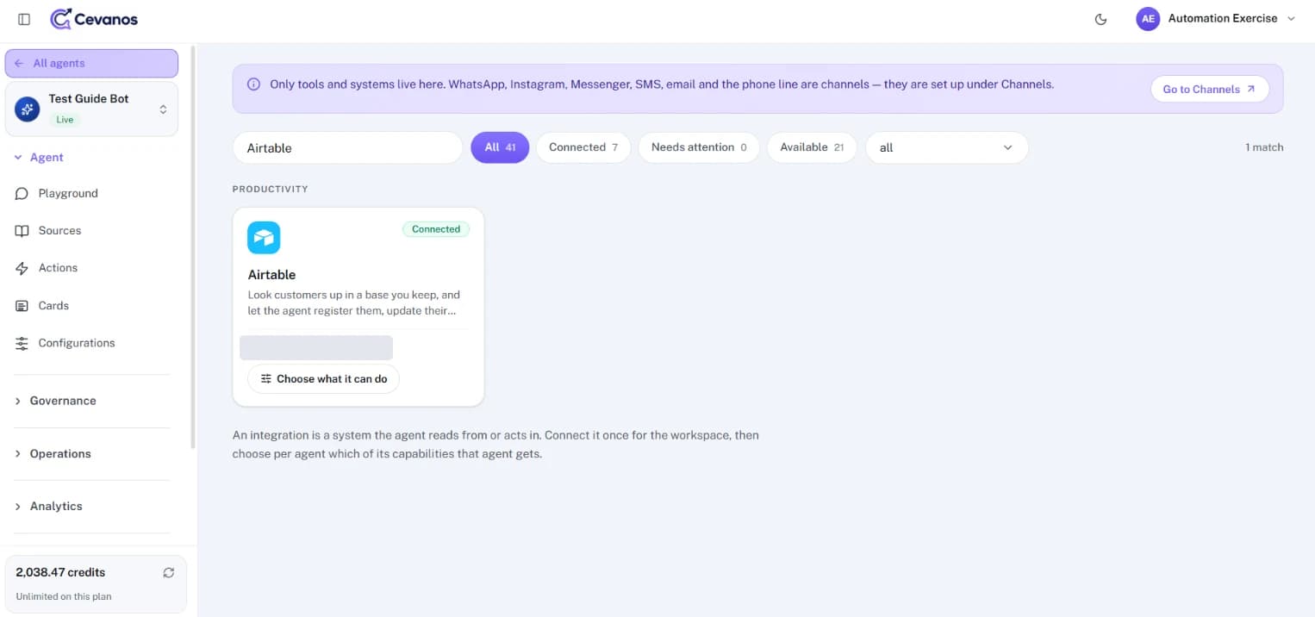Click "Unlimited on this plan" text
The image size is (1315, 617).
coord(64,596)
